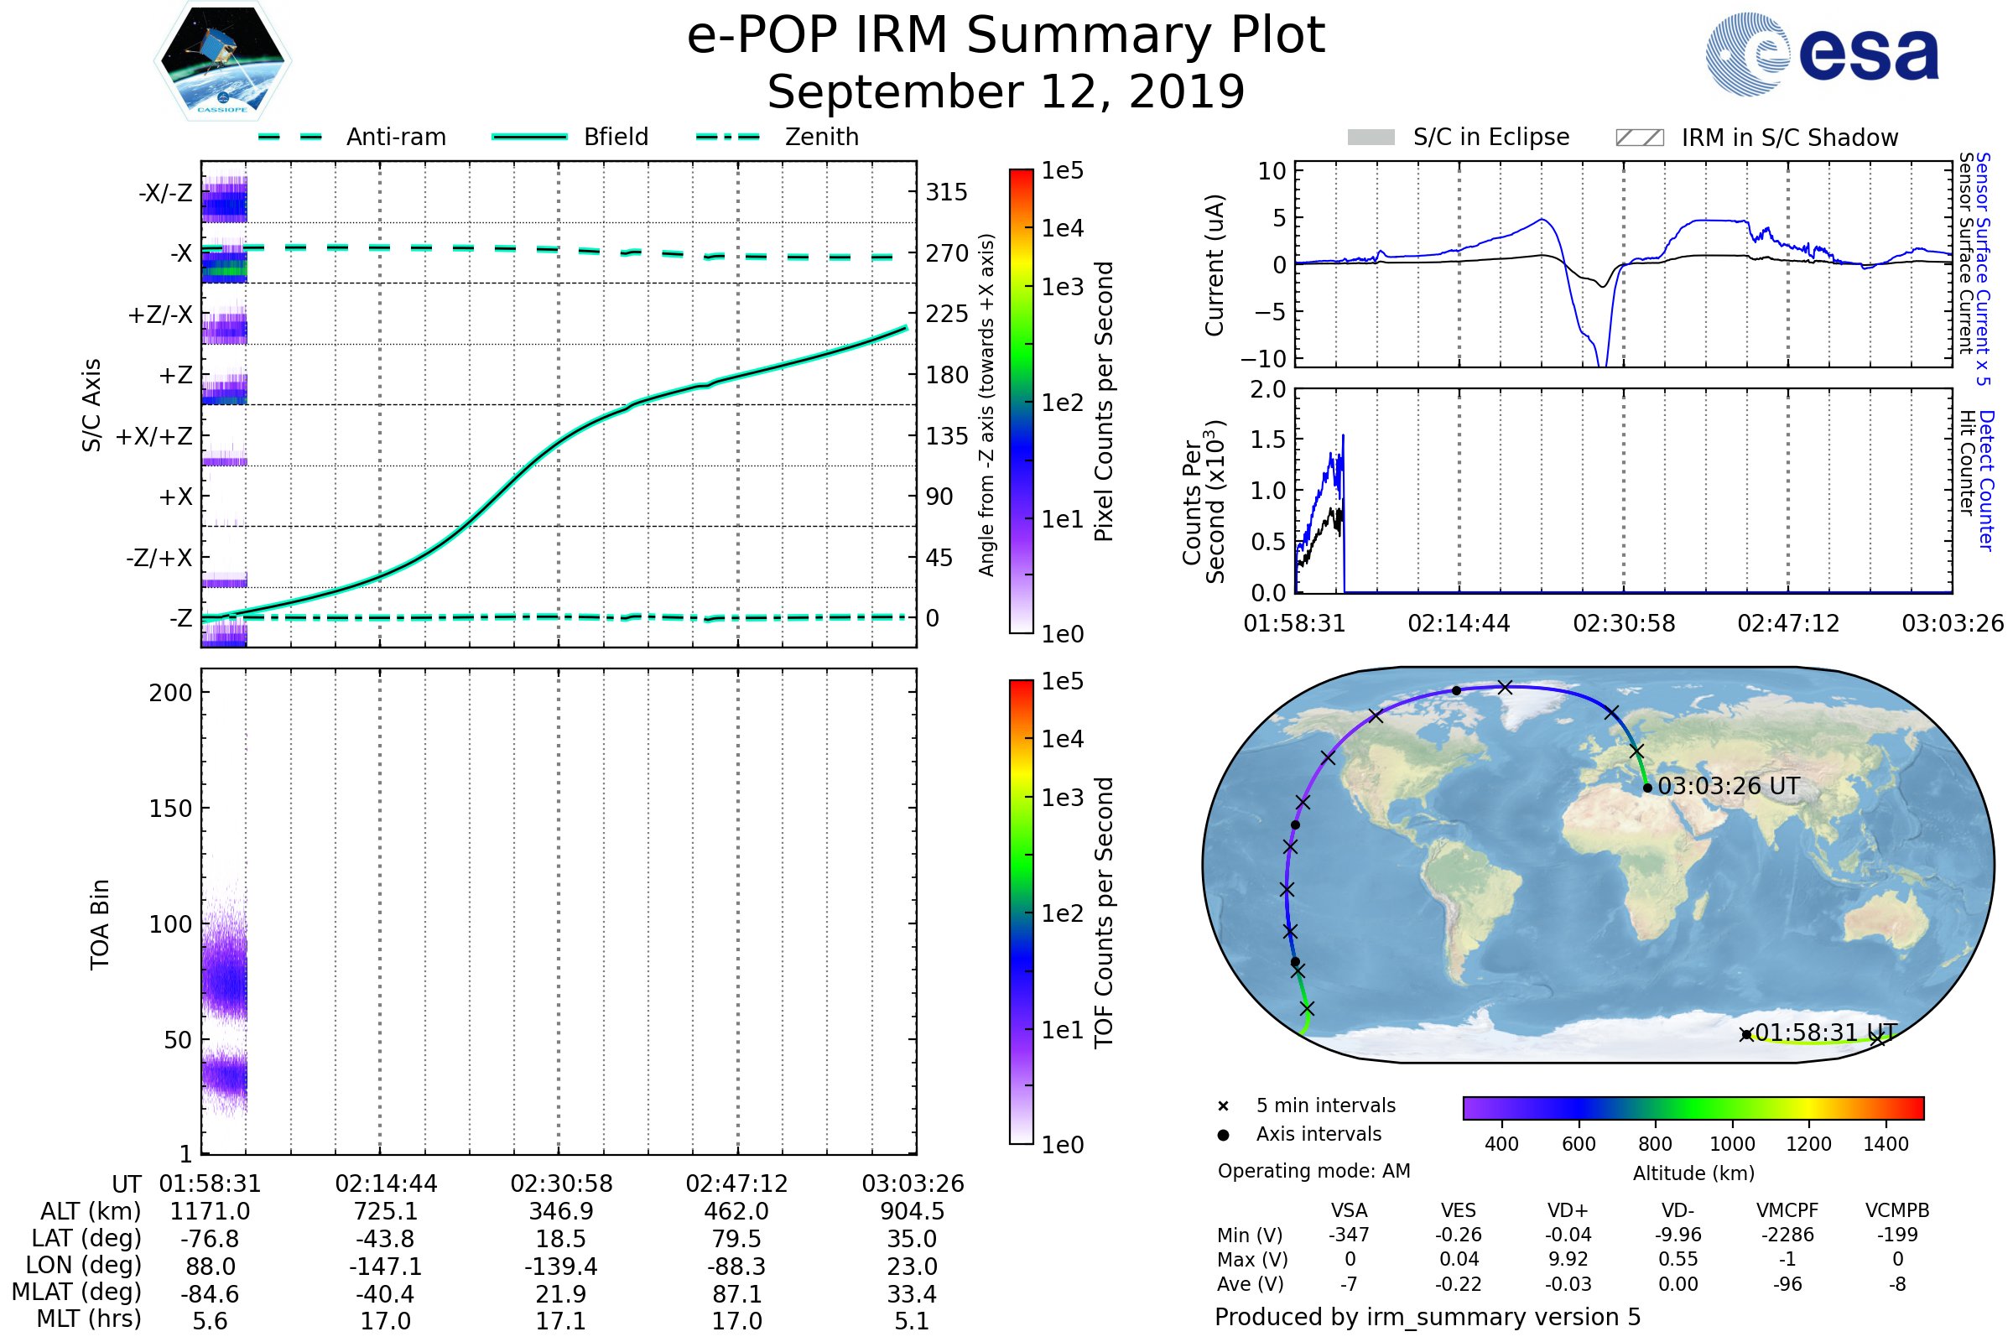
Task: Click the TOF Counts per Second colorbar
Action: 1021,912
